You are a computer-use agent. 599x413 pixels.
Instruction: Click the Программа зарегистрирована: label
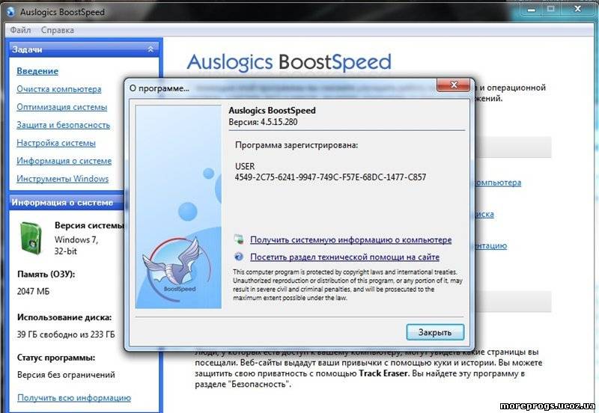[297, 145]
